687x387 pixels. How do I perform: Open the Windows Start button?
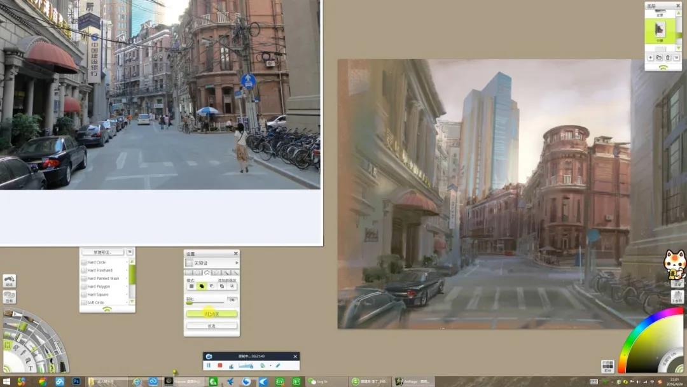(6, 382)
